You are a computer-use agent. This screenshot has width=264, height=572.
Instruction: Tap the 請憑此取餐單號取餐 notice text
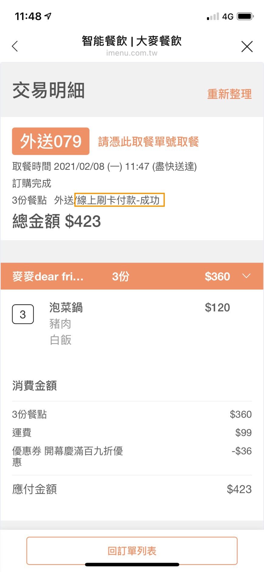[x=148, y=142]
